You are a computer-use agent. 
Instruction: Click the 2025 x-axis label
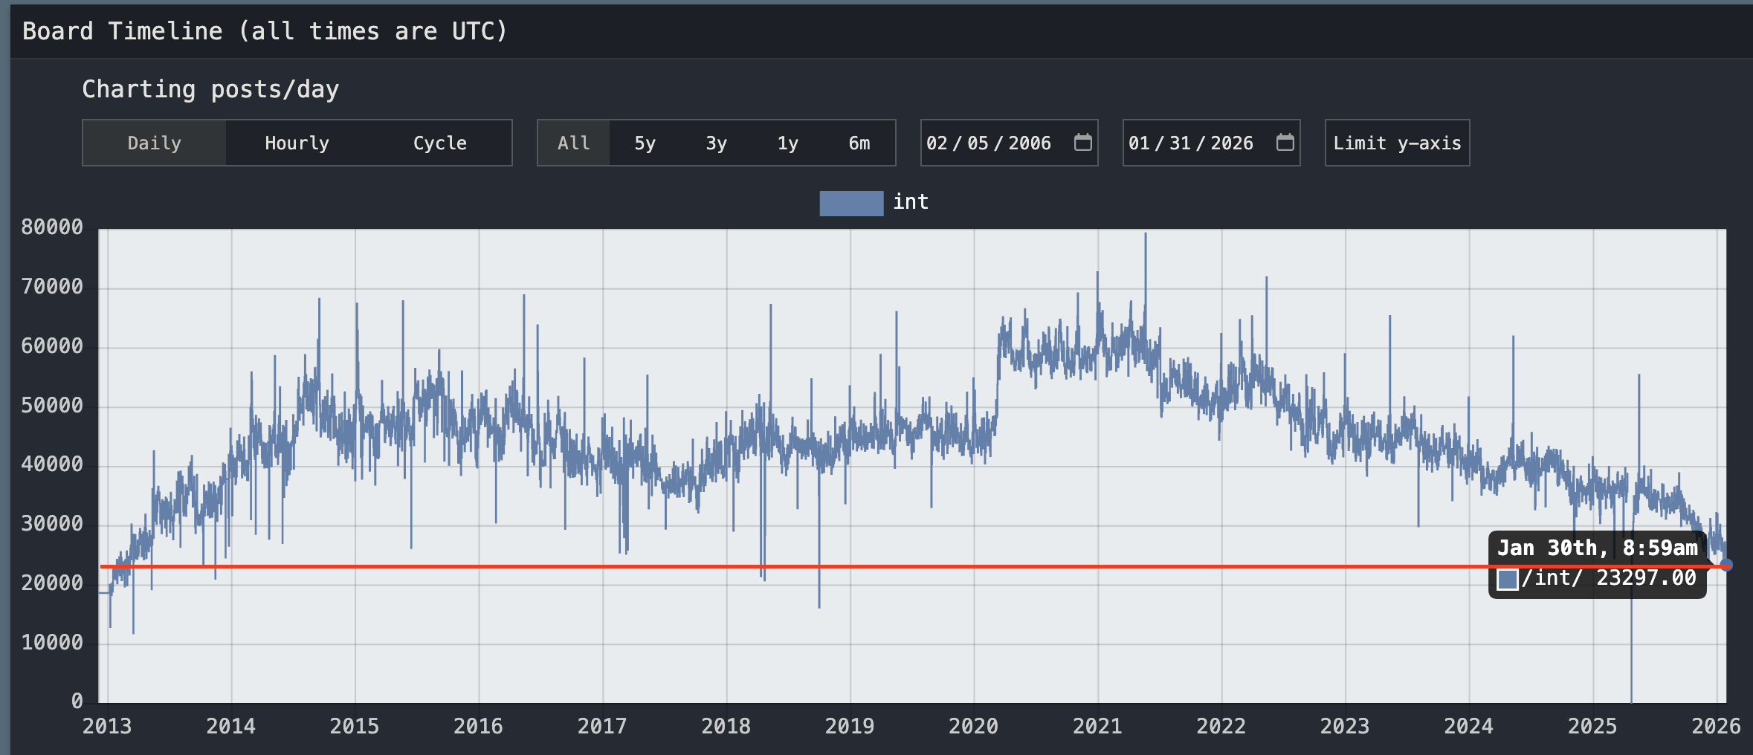point(1592,726)
